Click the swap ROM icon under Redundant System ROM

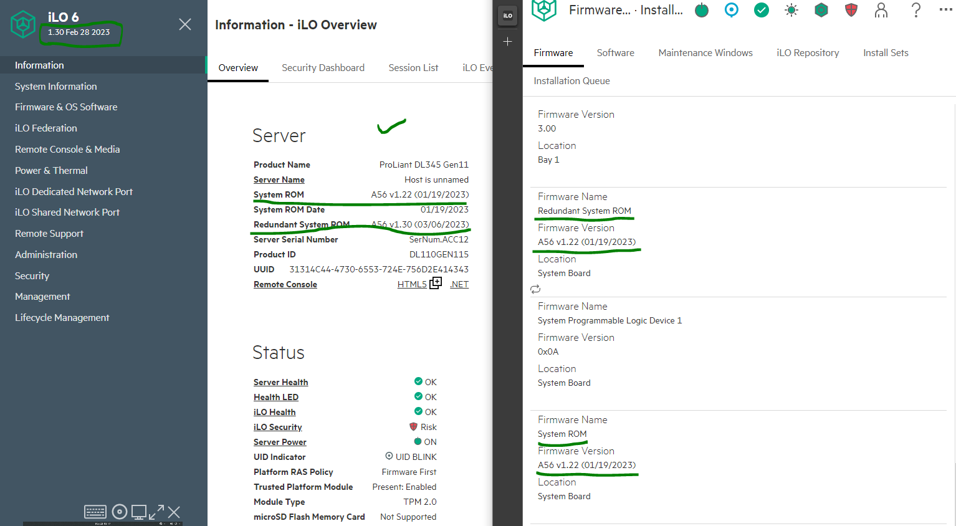pos(535,289)
